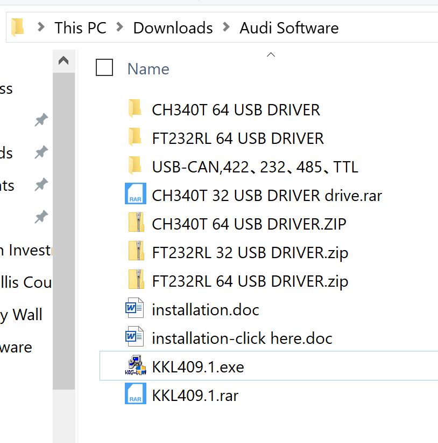Select 'KKL409.1.rar' file name
Screen dimensions: 438x443
[x=195, y=395]
